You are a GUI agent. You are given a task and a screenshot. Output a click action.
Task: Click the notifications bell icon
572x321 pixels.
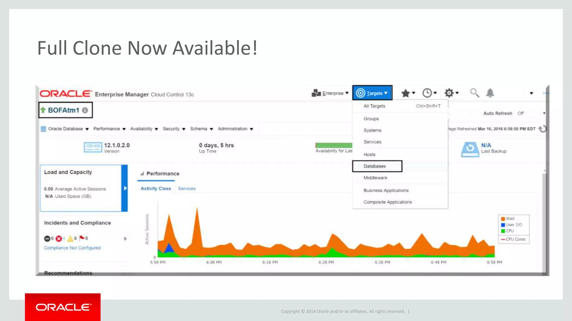[x=490, y=93]
